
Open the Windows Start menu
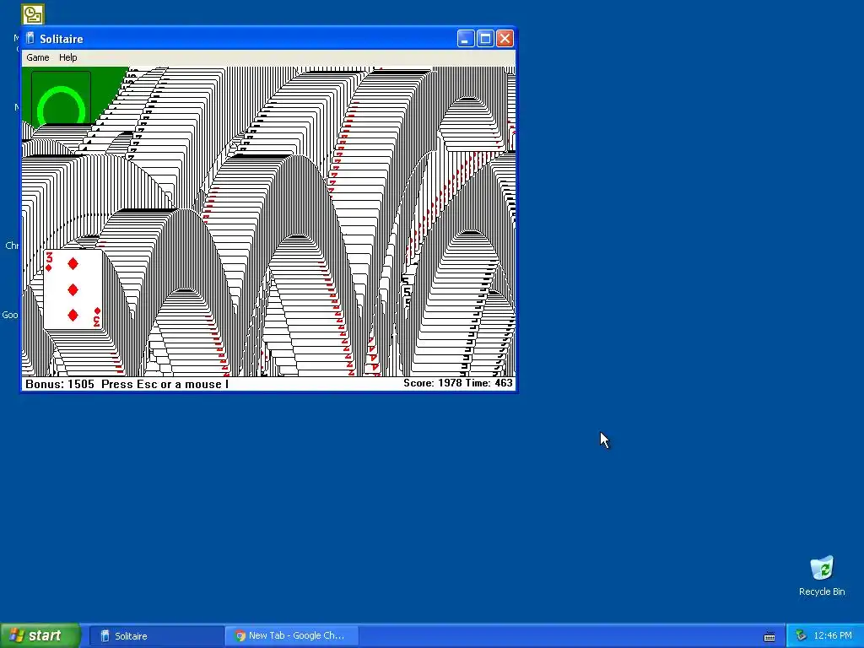40,636
